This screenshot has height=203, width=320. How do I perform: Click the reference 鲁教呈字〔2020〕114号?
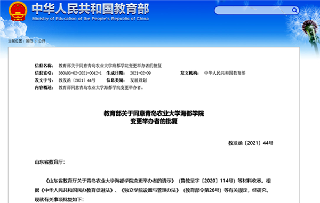[x=207, y=181]
